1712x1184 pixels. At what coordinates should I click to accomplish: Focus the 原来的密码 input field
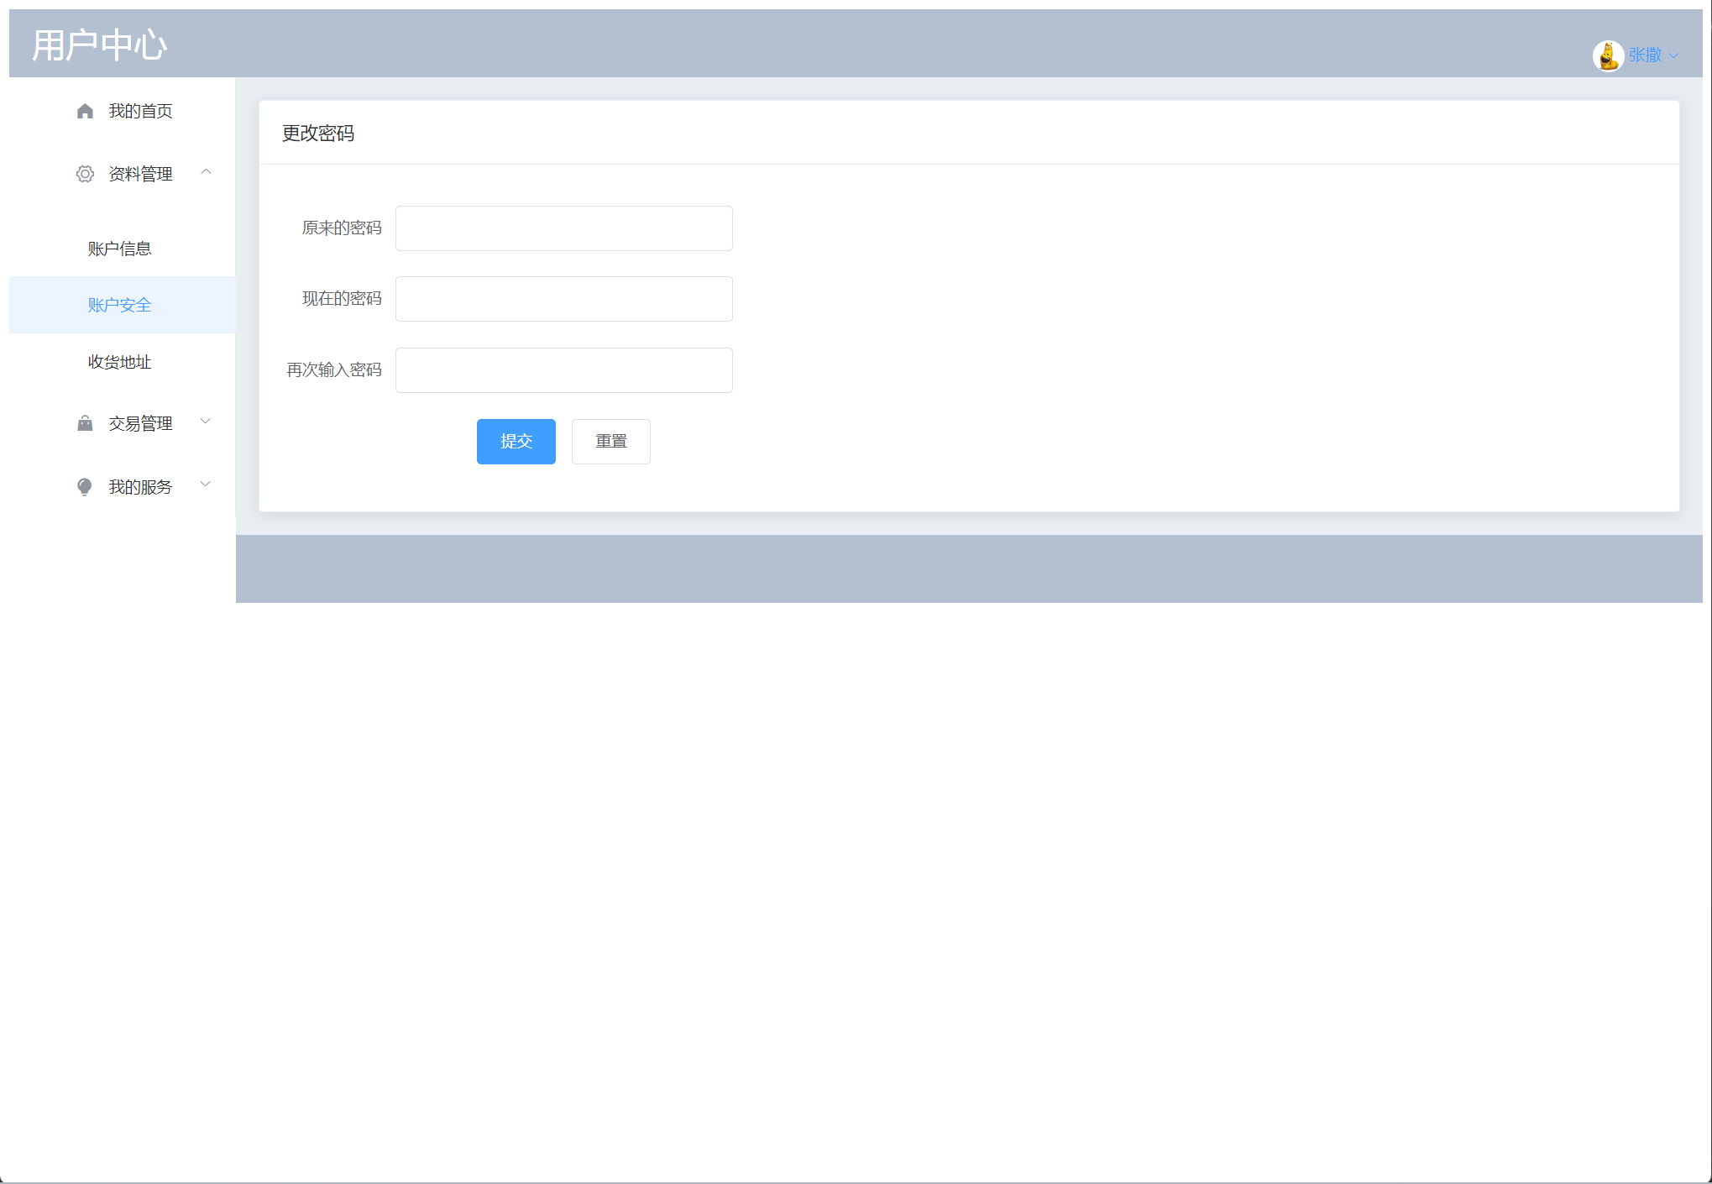pyautogui.click(x=563, y=228)
